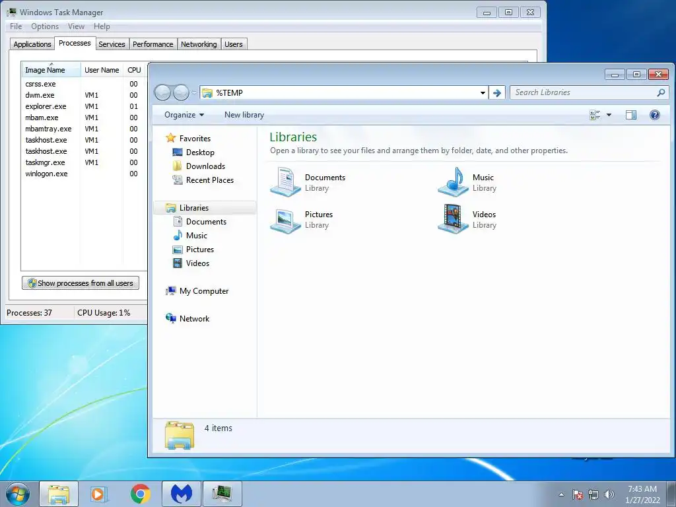The width and height of the screenshot is (676, 507).
Task: Select mbamtray.exe process row
Action: pyautogui.click(x=84, y=129)
